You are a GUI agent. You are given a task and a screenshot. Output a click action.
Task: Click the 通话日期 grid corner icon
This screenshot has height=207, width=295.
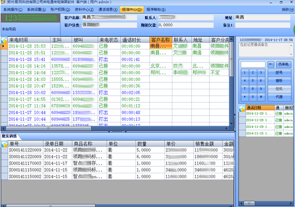pyautogui.click(x=242, y=108)
